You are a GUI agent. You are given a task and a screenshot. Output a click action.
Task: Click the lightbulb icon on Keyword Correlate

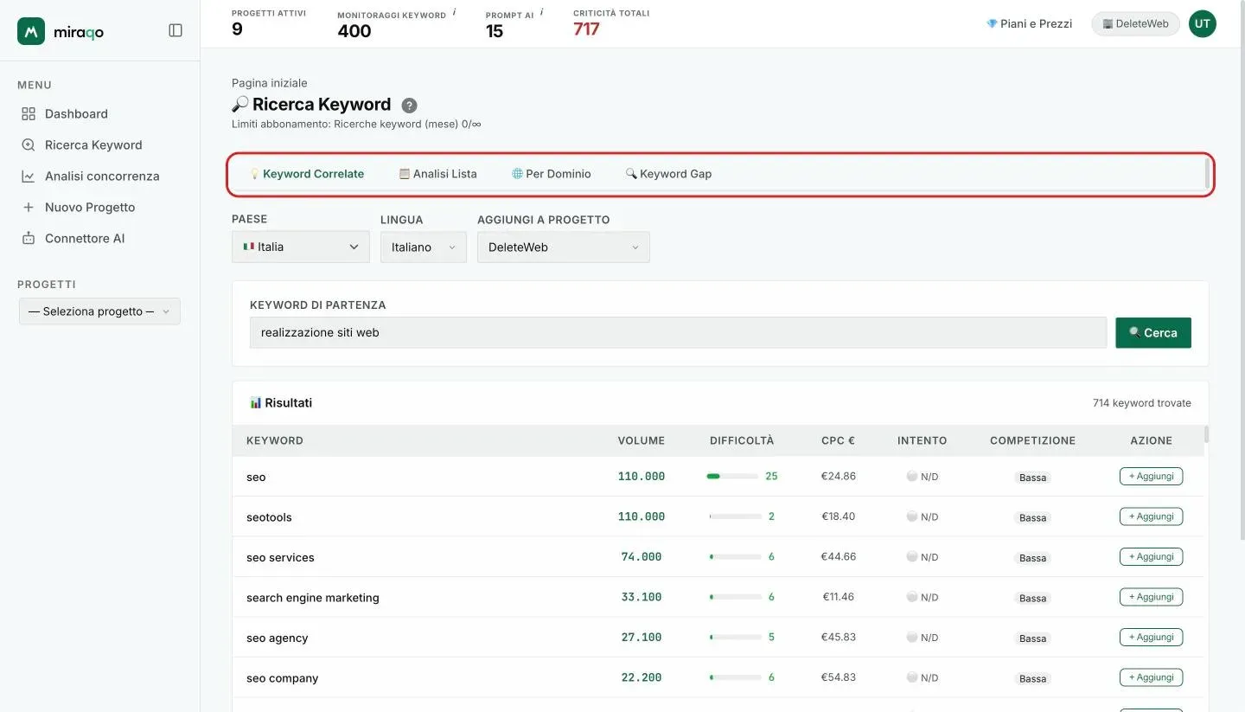click(255, 174)
